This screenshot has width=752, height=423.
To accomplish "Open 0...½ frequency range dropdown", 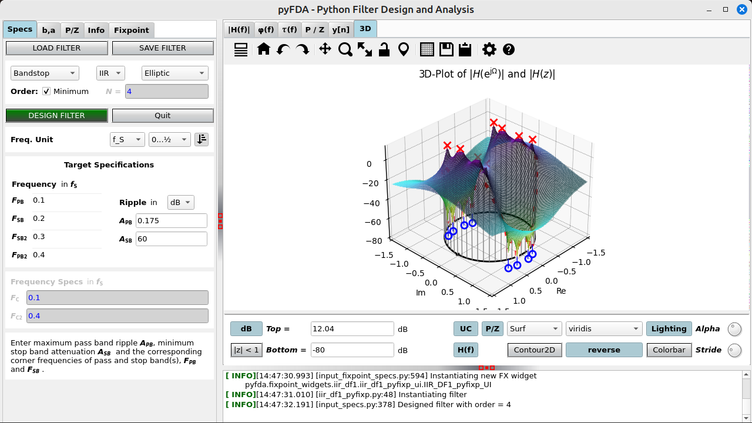I will click(x=169, y=139).
